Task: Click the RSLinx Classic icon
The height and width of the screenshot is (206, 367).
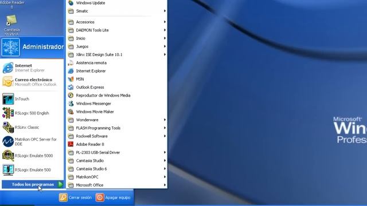Action: click(x=8, y=127)
